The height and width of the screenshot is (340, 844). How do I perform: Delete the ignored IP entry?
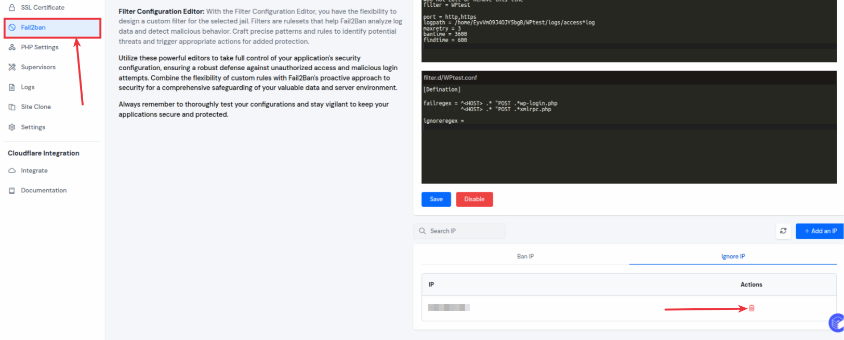tap(751, 308)
